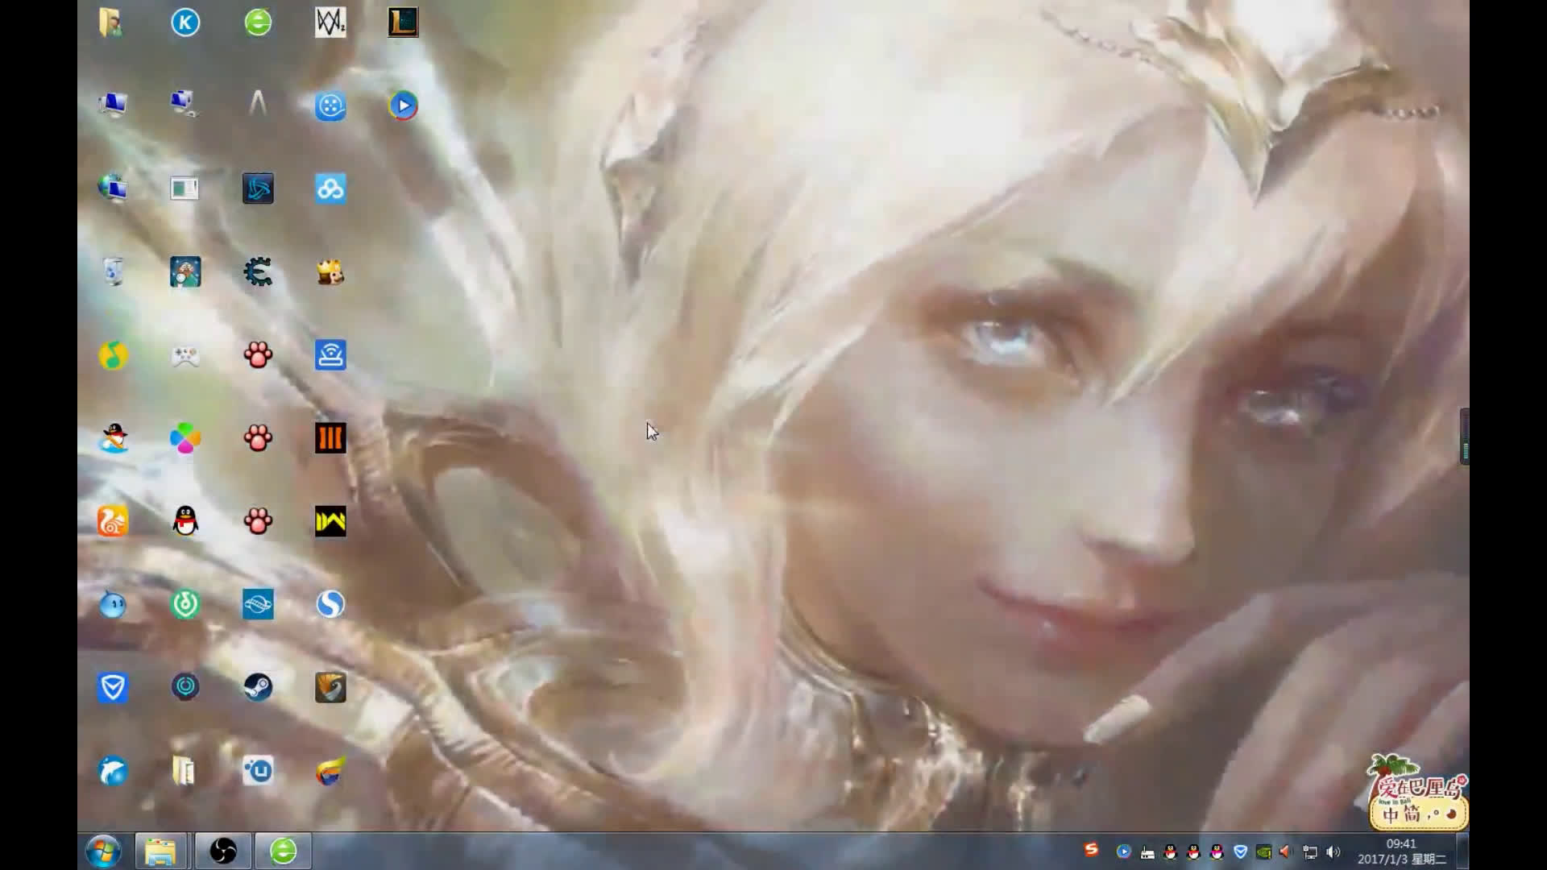This screenshot has height=870, width=1547.
Task: Click the Sogou input S tray icon
Action: coord(1091,849)
